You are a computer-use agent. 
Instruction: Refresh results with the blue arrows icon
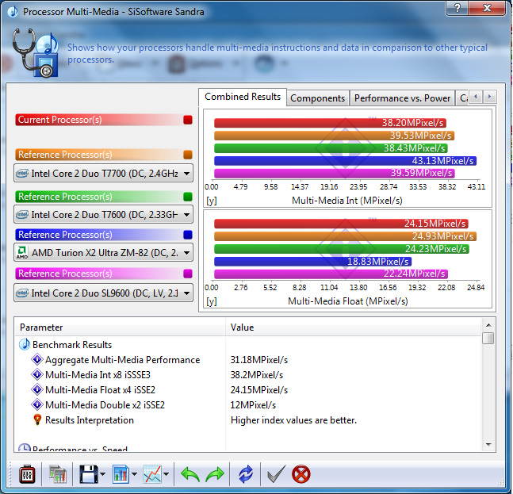tap(245, 474)
